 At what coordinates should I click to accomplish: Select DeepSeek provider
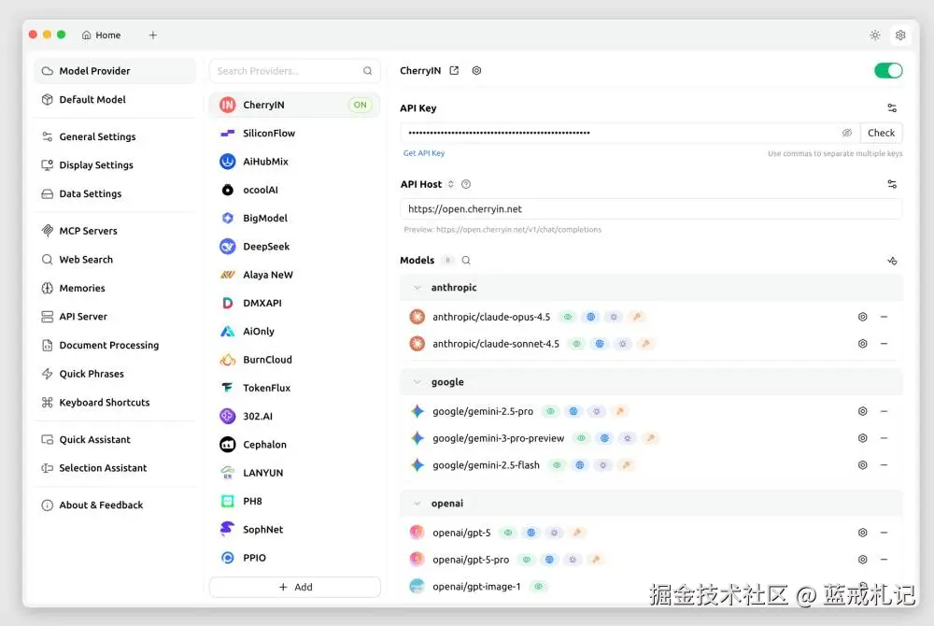click(295, 246)
